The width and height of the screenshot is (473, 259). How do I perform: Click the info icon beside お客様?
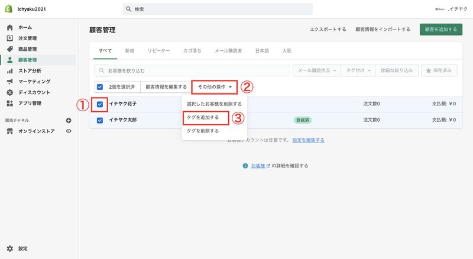245,166
